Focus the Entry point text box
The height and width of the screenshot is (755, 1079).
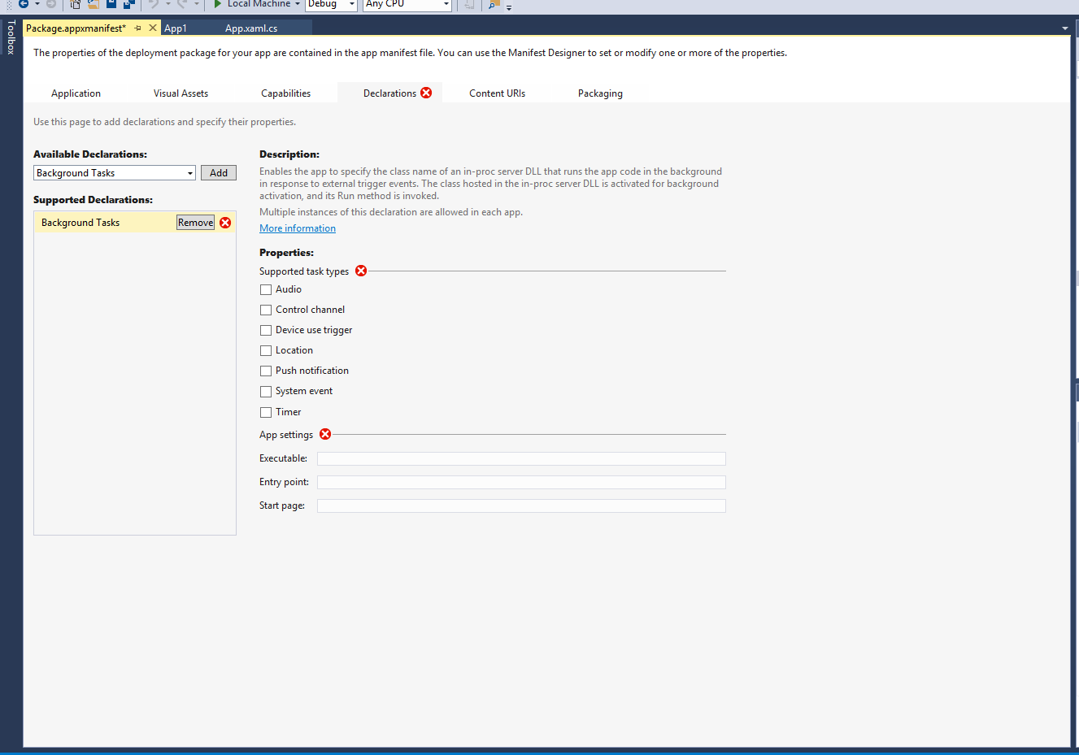click(x=521, y=482)
